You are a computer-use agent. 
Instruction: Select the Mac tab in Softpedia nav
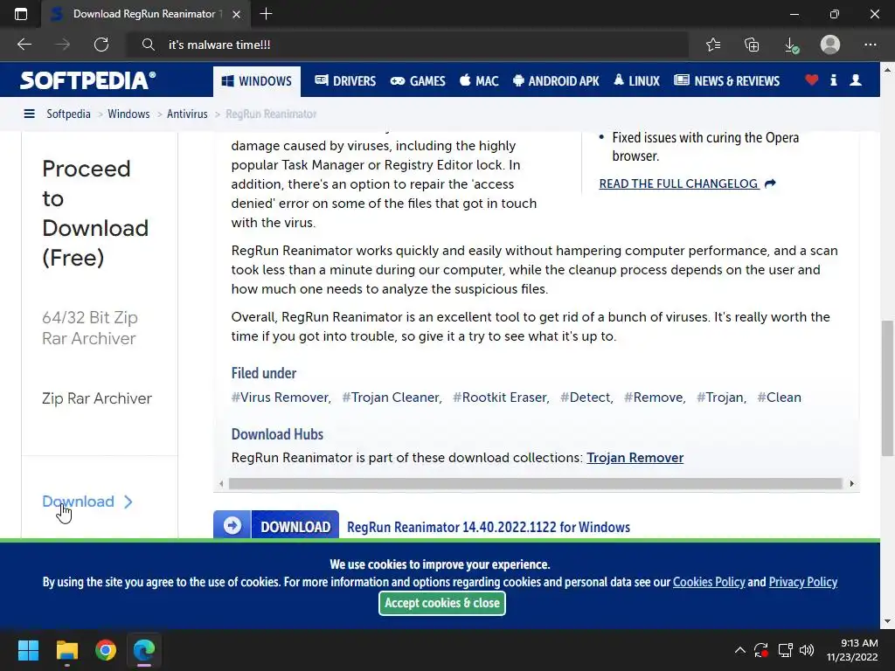click(x=479, y=81)
